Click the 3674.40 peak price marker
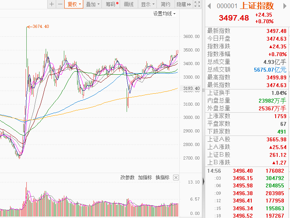The width and height of the screenshot is (290, 218). point(41,26)
